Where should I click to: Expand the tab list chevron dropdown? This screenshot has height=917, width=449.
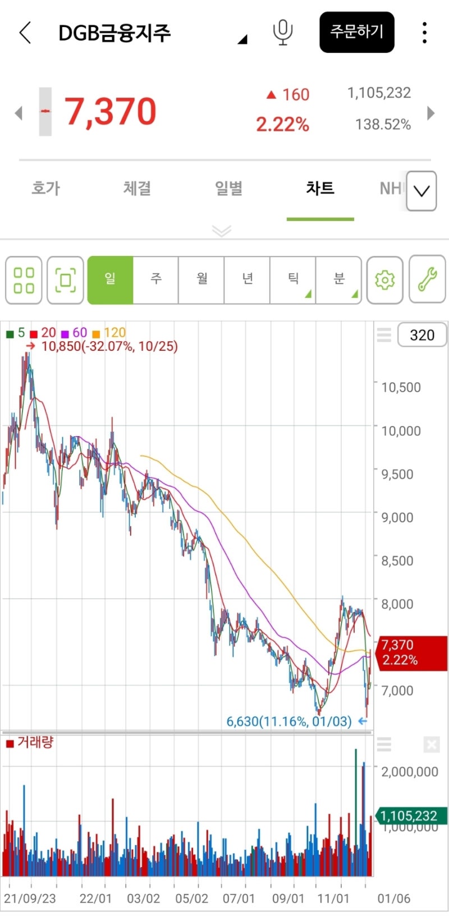click(421, 191)
